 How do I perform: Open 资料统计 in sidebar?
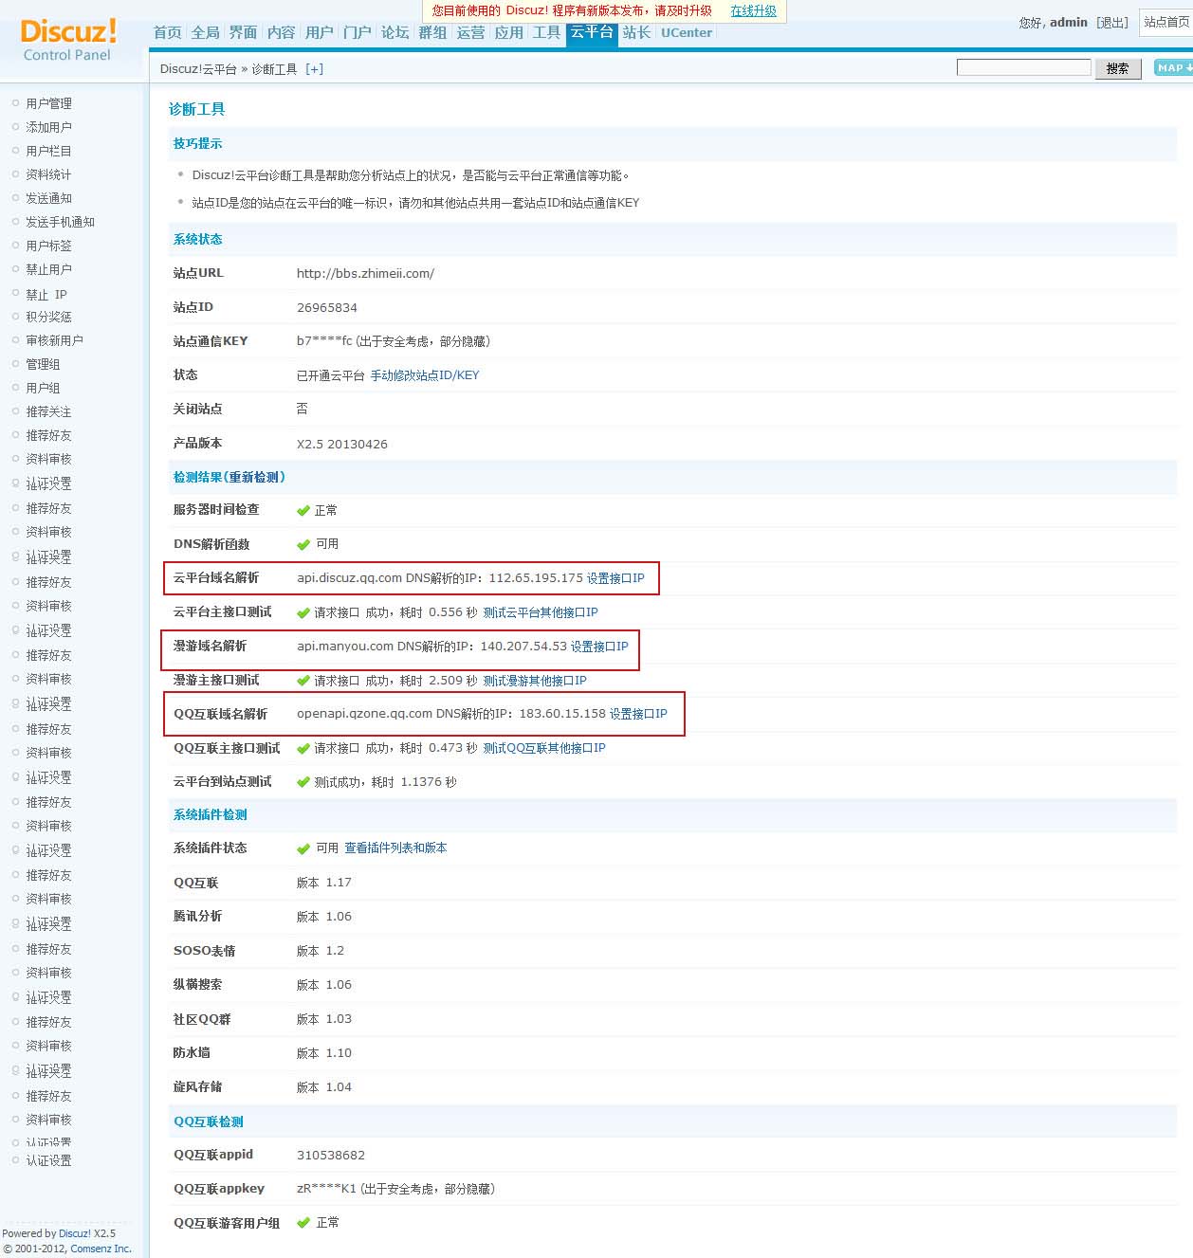[x=49, y=174]
